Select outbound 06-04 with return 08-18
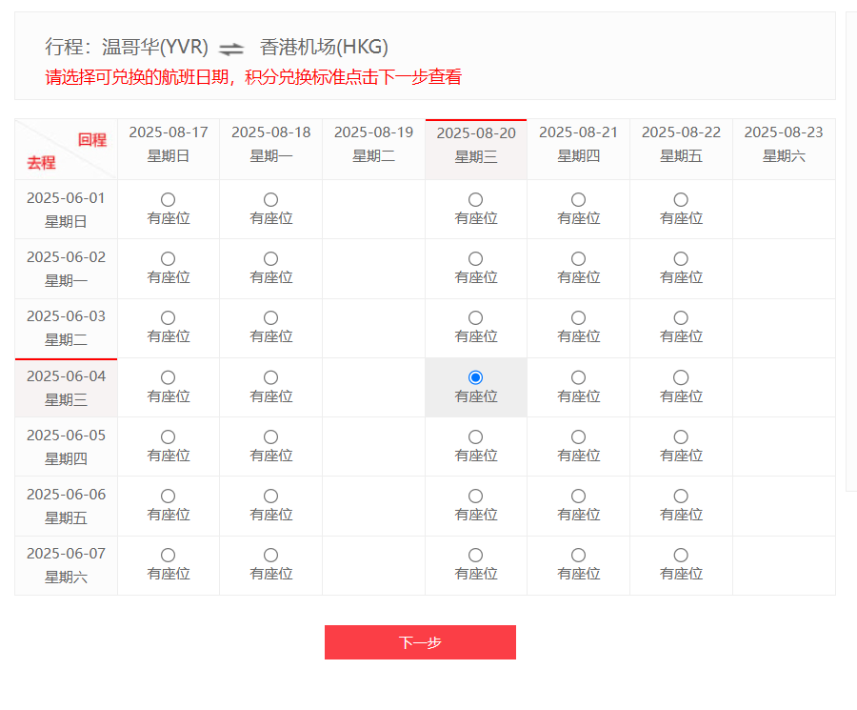Image resolution: width=857 pixels, height=710 pixels. (x=270, y=377)
